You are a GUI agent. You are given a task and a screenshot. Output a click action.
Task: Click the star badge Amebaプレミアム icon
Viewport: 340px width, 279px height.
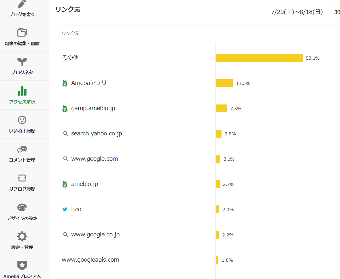pos(22,265)
